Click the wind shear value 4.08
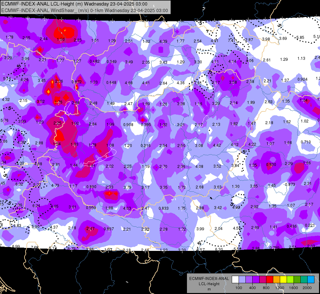The image size is (320, 294). tap(199, 167)
